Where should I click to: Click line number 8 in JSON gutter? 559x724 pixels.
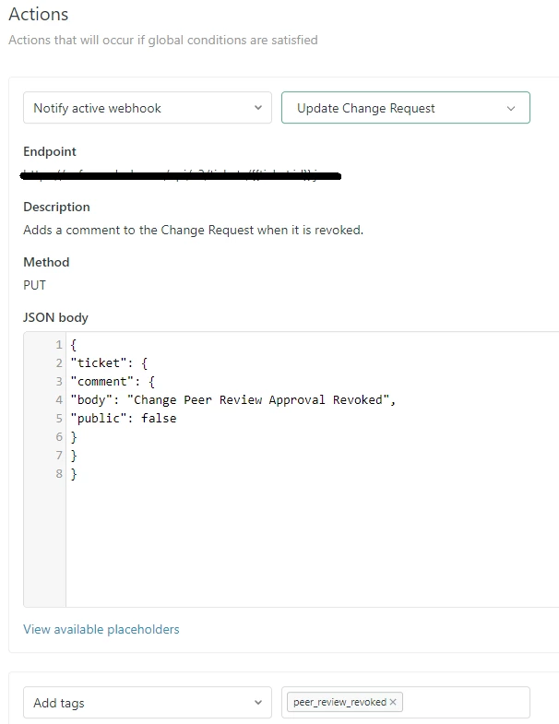pyautogui.click(x=57, y=473)
